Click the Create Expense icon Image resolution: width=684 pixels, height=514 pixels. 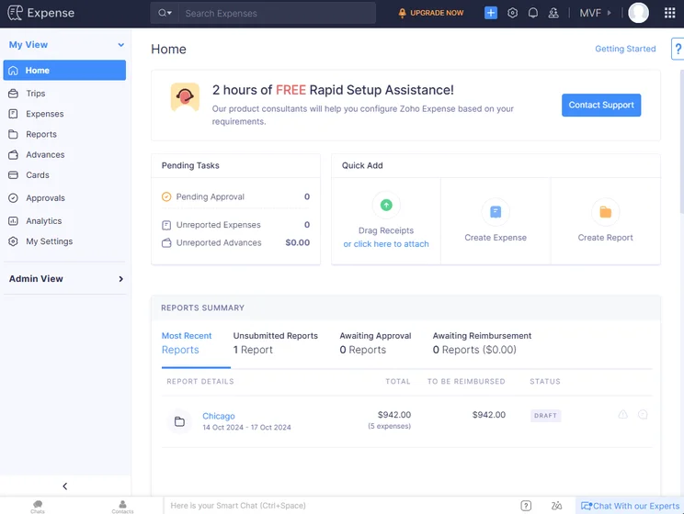point(496,212)
